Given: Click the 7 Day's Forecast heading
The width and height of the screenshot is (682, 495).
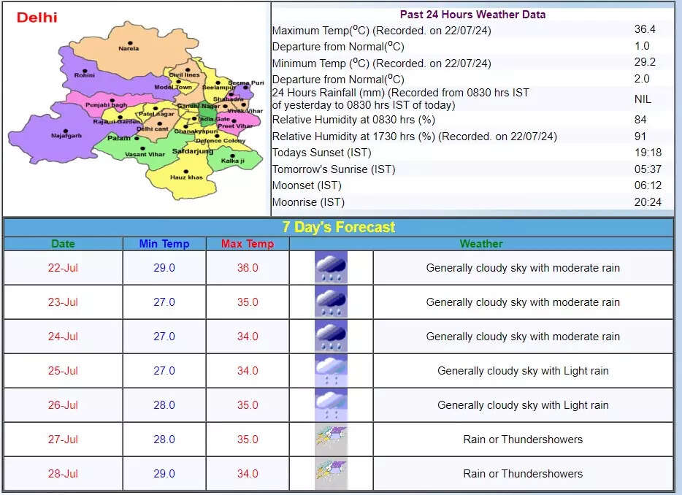Looking at the screenshot, I should tap(339, 227).
